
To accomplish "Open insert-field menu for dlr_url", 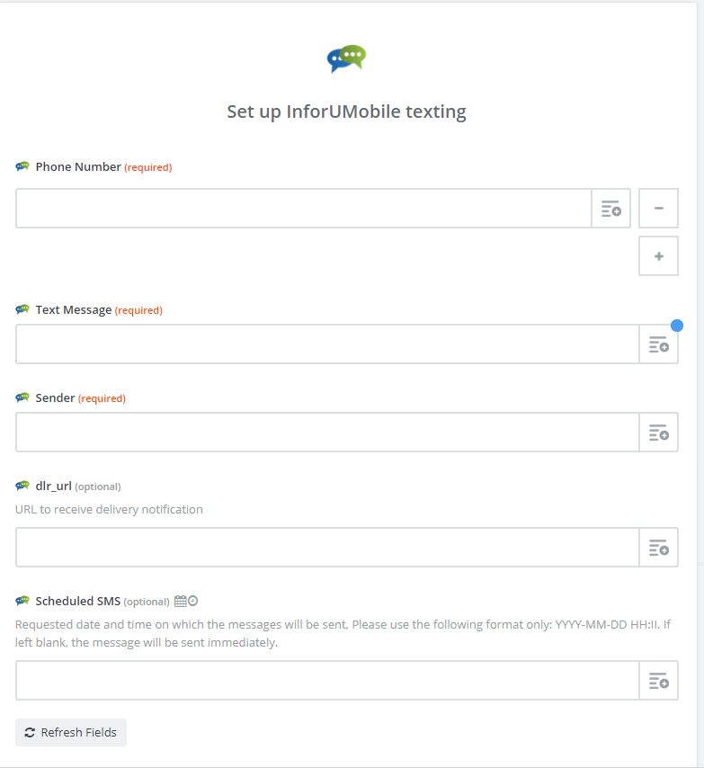I will coord(658,548).
